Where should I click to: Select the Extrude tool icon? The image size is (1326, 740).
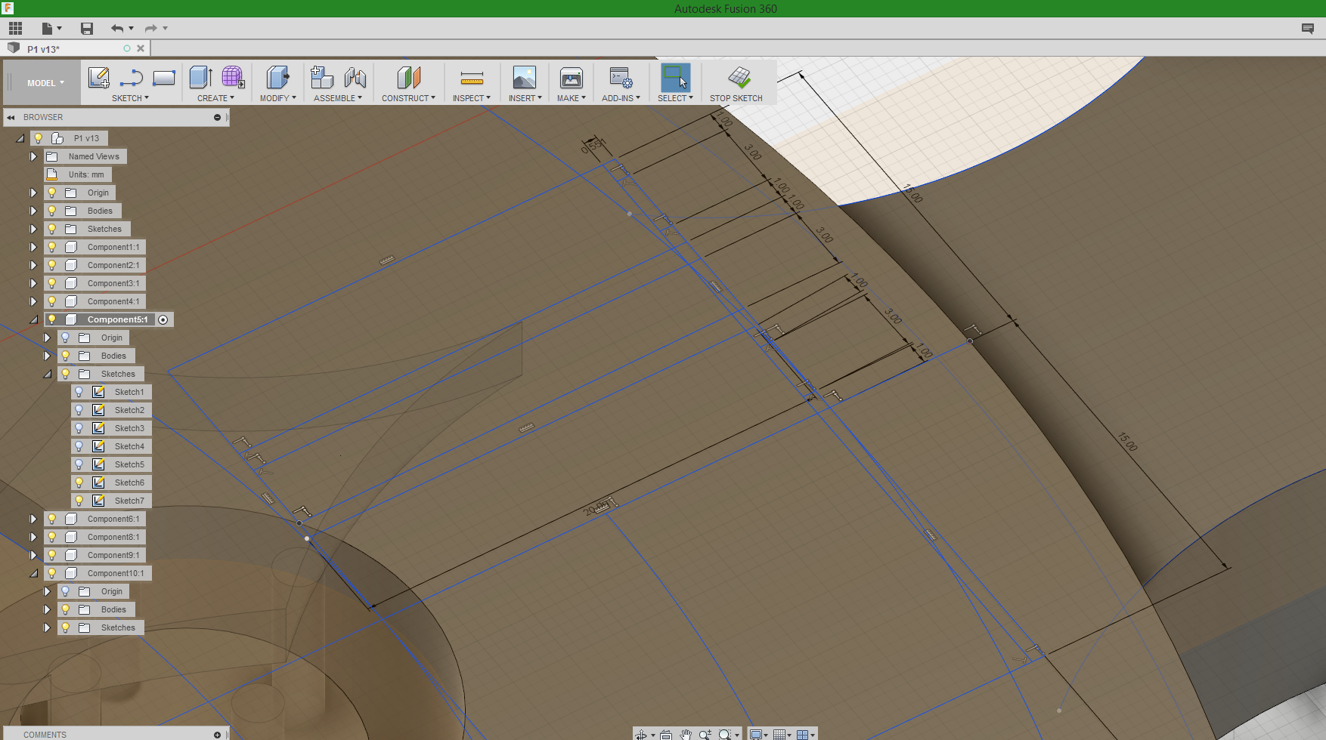200,77
